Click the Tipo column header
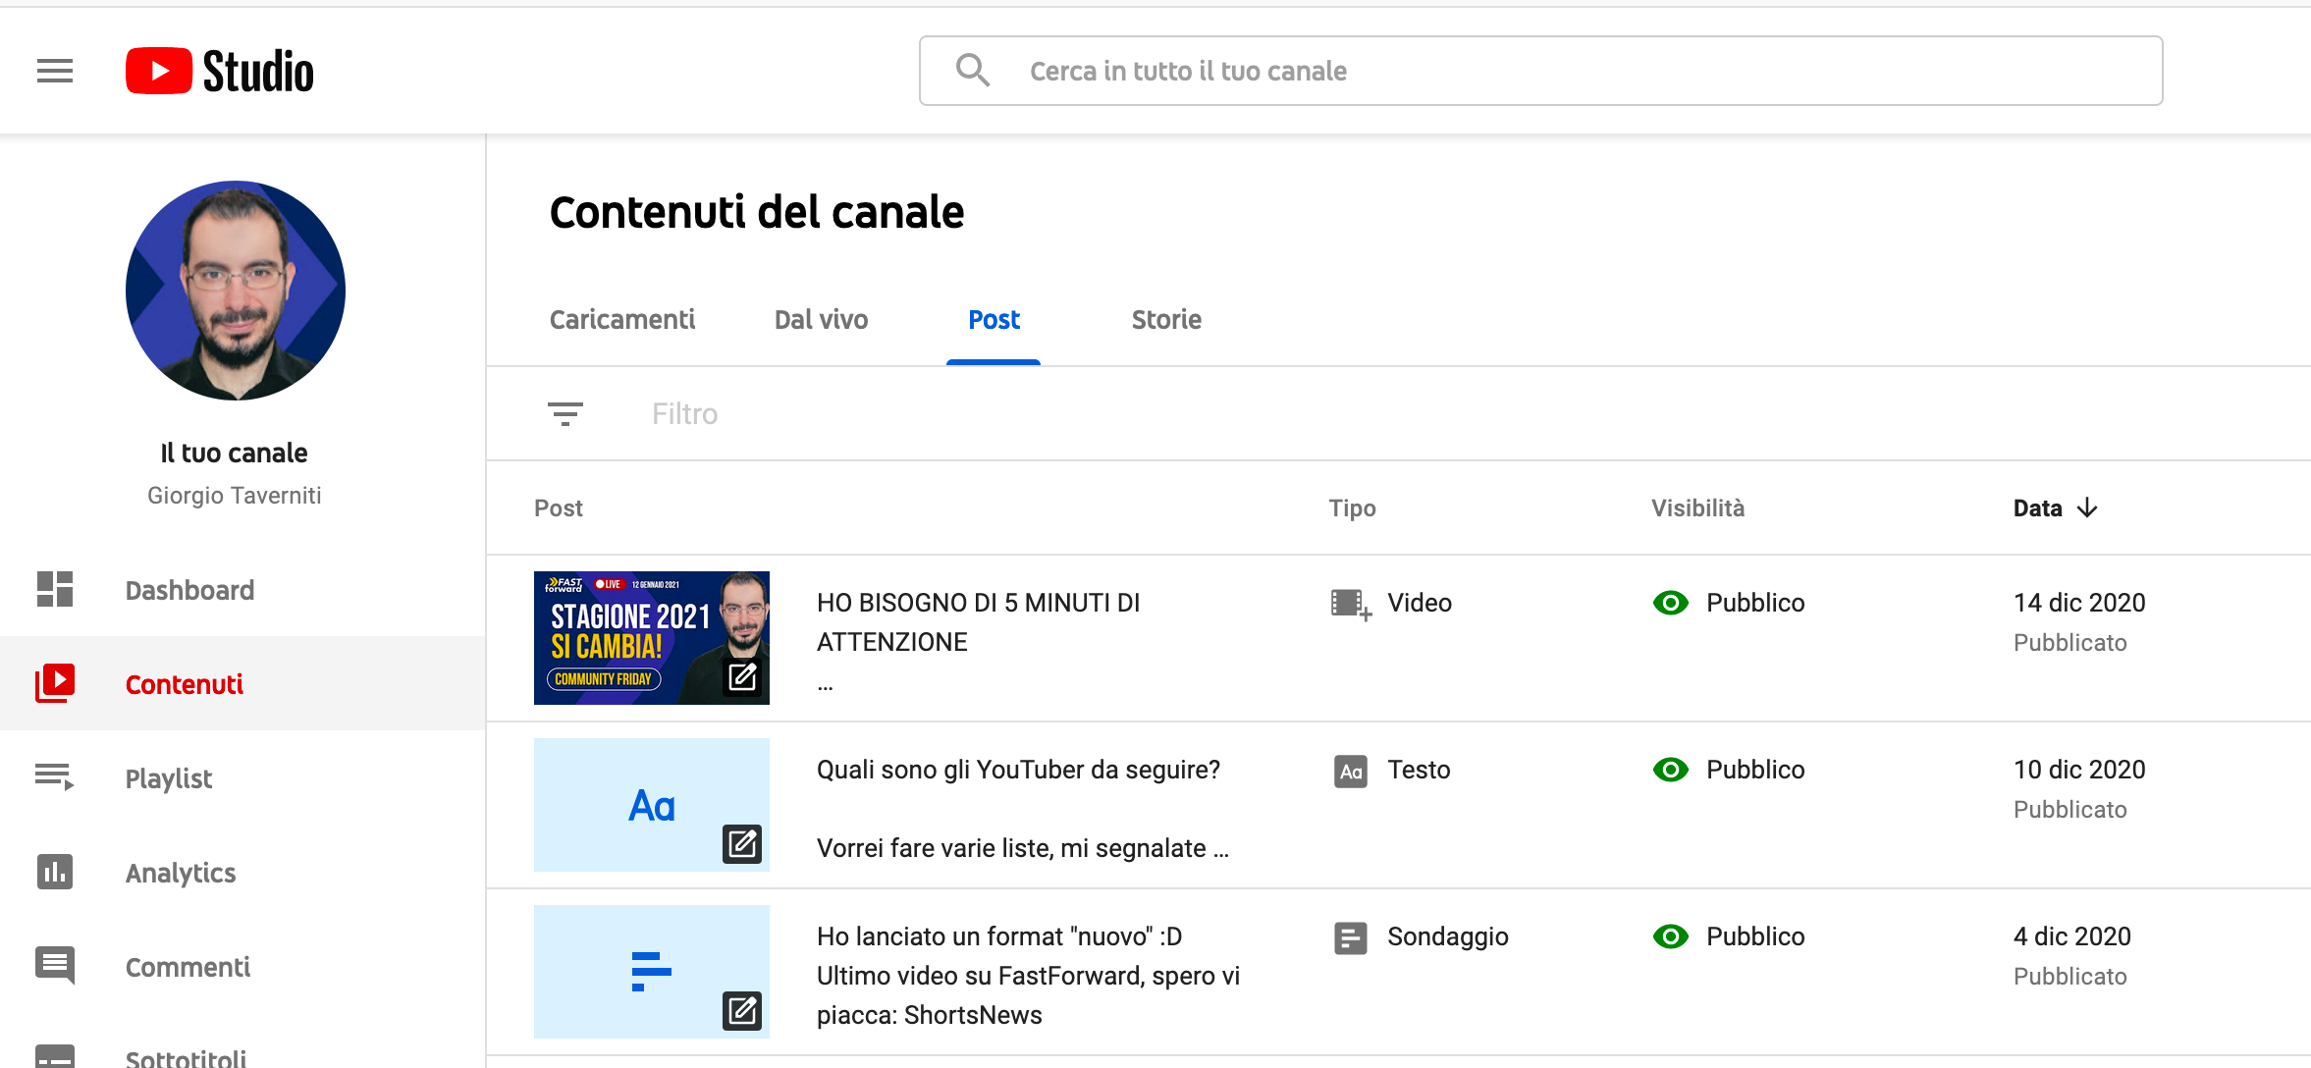The width and height of the screenshot is (2311, 1068). point(1352,507)
